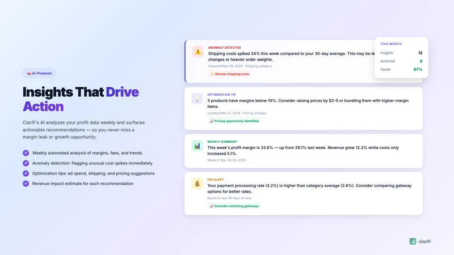Click the checkmark beside Weekly automated analysis
Screen dimensions: 454x255
click(x=26, y=153)
